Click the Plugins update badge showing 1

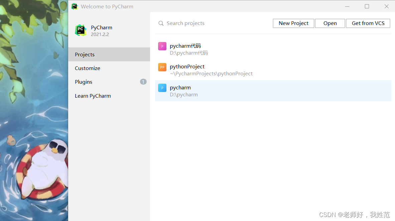(143, 82)
